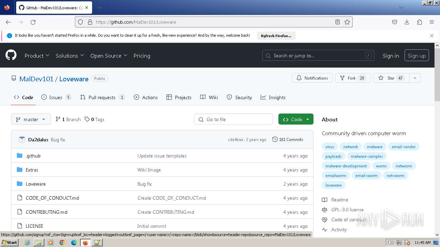Click the Notifications bell button
440x247 pixels.
click(312, 78)
